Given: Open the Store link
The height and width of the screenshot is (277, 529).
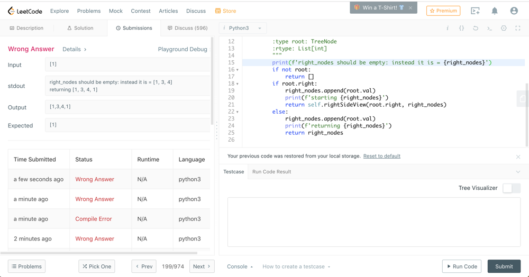Looking at the screenshot, I should (x=226, y=11).
